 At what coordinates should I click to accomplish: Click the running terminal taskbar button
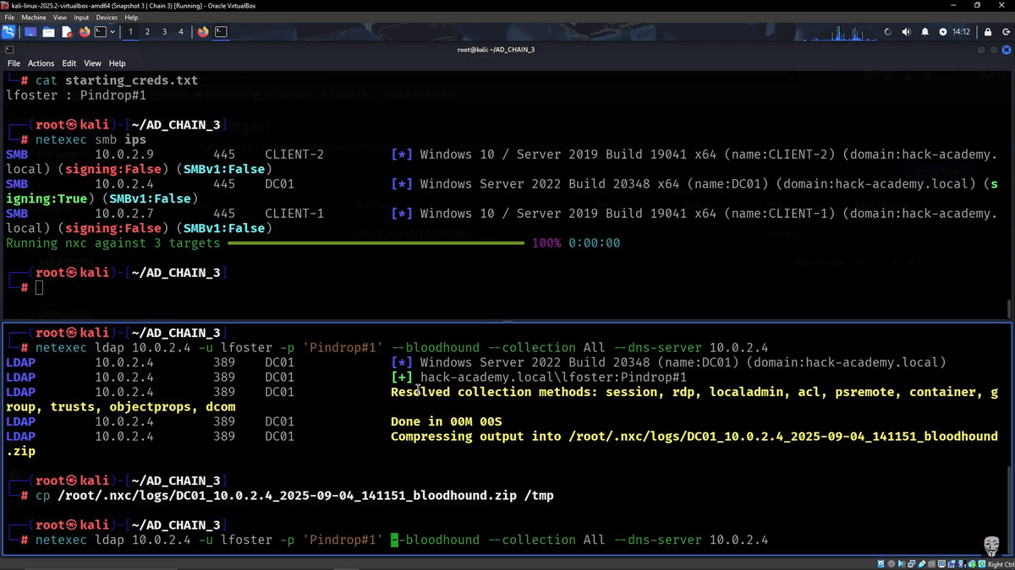point(221,32)
